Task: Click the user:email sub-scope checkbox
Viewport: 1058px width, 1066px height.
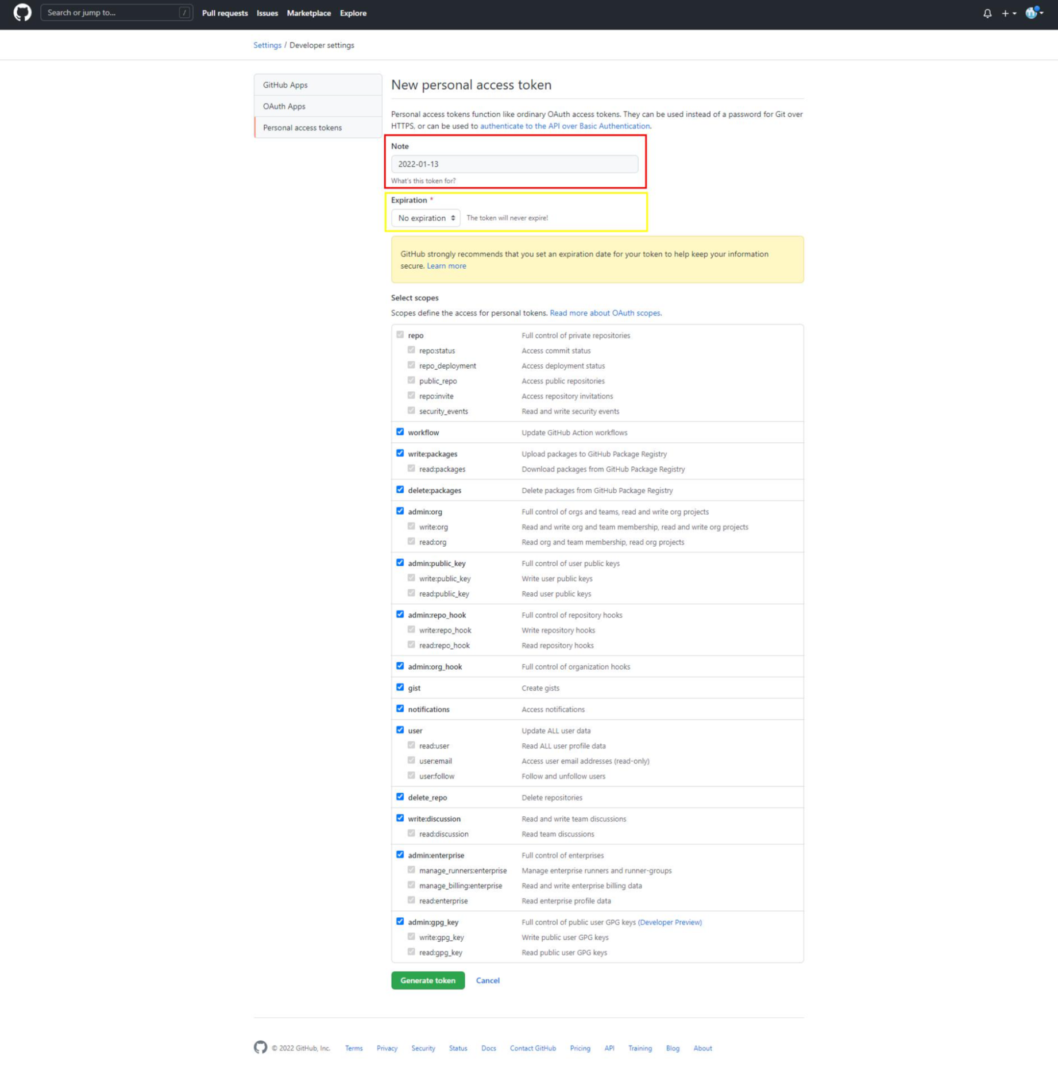Action: 411,760
